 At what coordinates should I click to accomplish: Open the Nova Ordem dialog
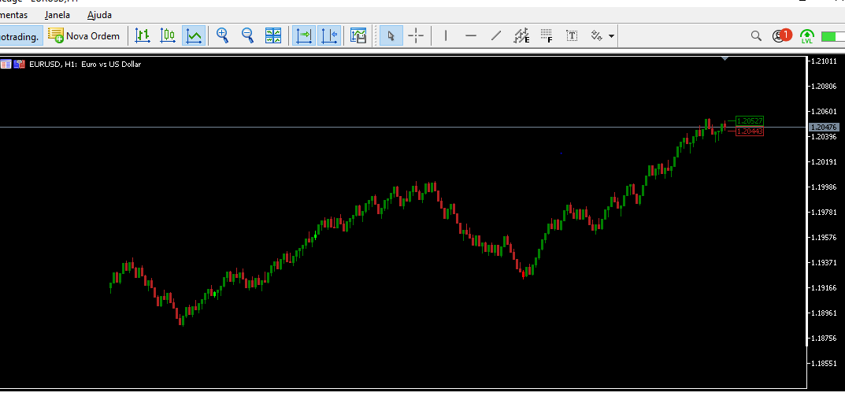click(x=83, y=36)
